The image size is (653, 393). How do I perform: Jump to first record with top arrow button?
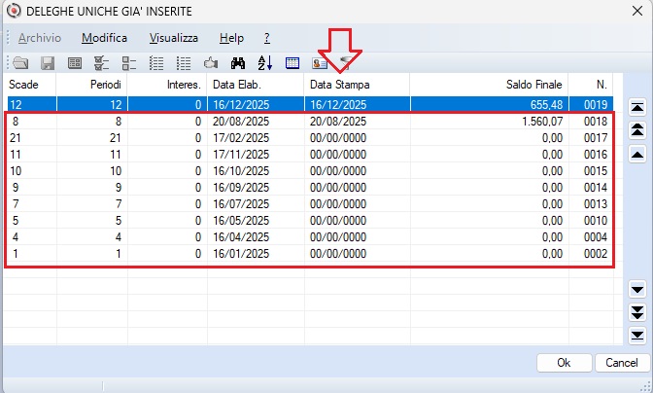[x=637, y=107]
